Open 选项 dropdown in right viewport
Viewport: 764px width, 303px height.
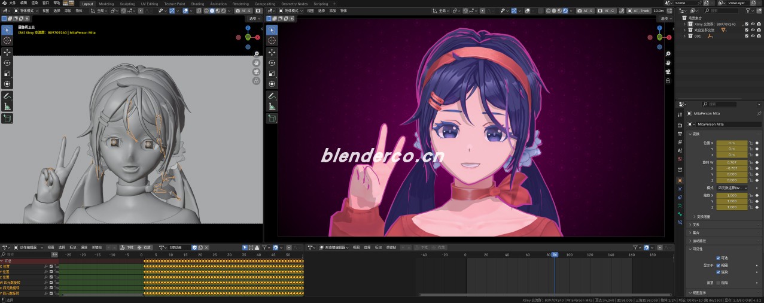click(x=665, y=19)
